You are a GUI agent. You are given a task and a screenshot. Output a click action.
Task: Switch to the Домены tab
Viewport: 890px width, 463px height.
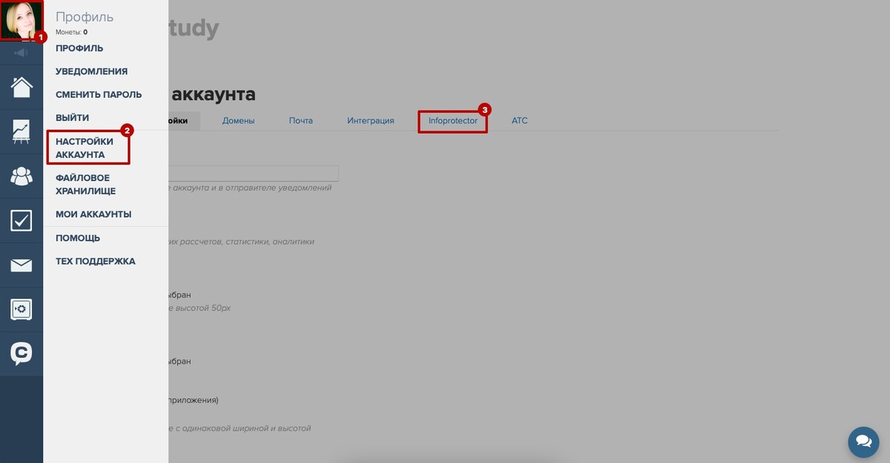(x=238, y=120)
